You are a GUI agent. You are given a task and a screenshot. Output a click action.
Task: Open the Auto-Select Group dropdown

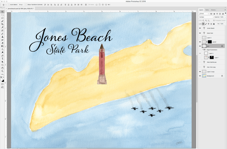point(21,5)
